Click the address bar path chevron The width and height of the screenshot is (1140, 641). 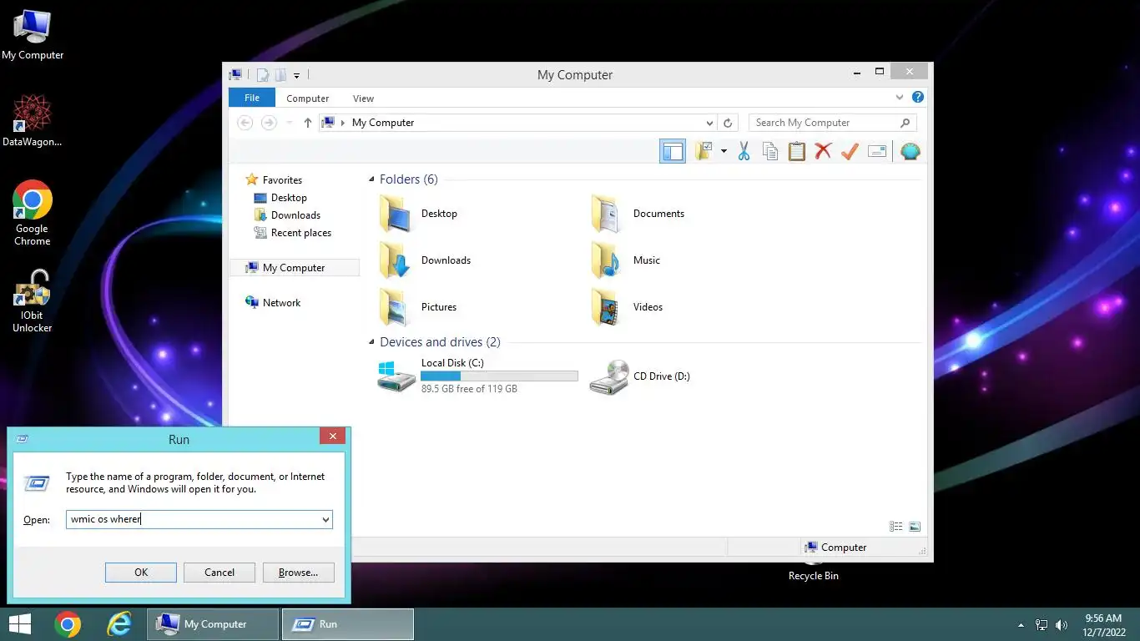(343, 123)
